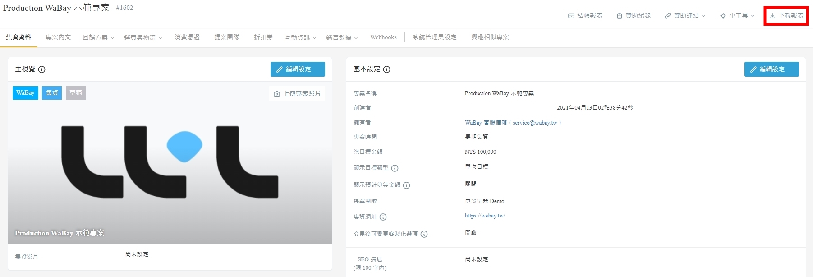Screen dimensions: 813x277
Task: Expand the 小工具 tools dropdown
Action: [x=737, y=16]
